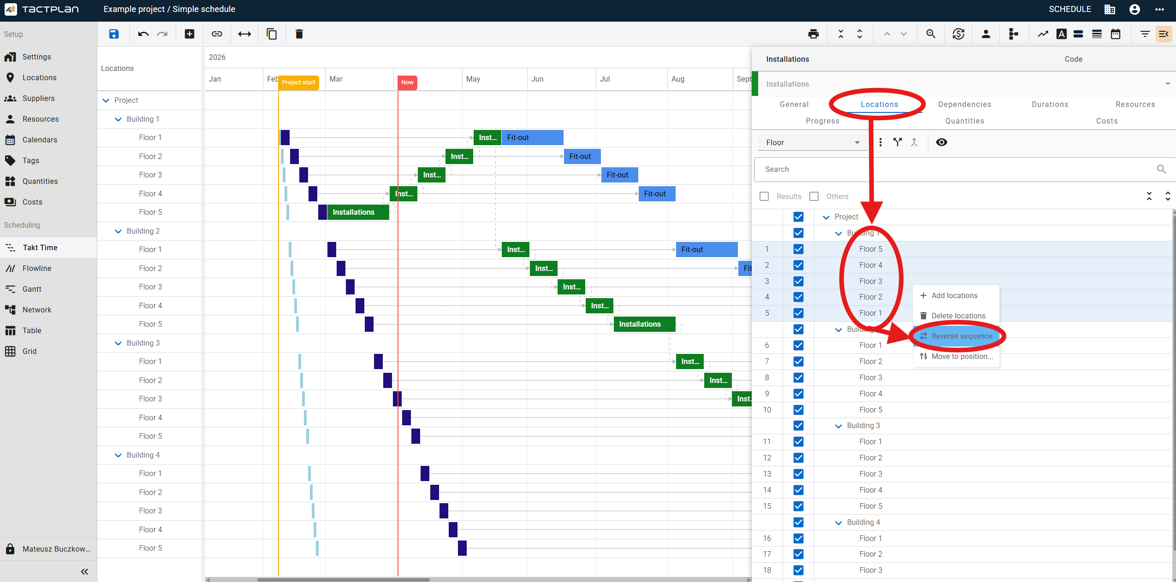This screenshot has width=1176, height=582.
Task: Click the company building icon in header
Action: tap(1110, 9)
